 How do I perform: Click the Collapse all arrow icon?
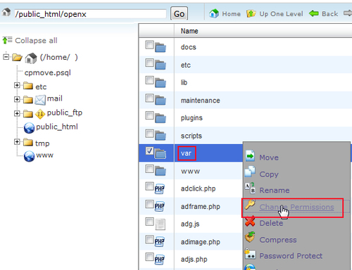[x=7, y=40]
